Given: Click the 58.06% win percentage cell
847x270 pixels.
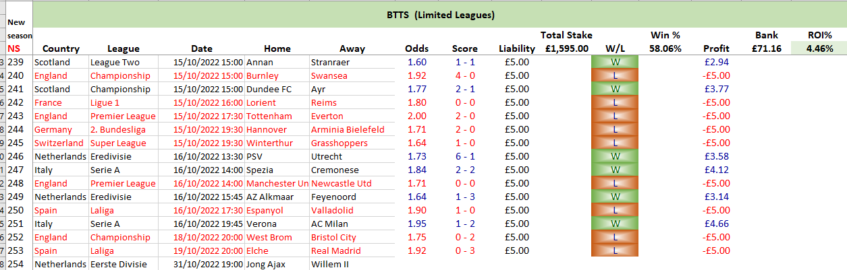Looking at the screenshot, I should tap(665, 48).
